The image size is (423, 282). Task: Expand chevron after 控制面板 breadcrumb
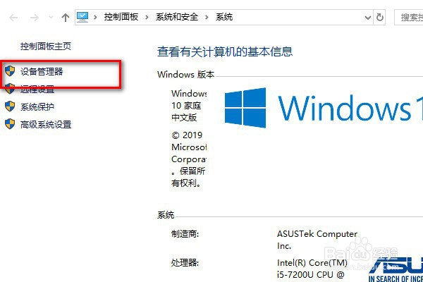tap(147, 17)
